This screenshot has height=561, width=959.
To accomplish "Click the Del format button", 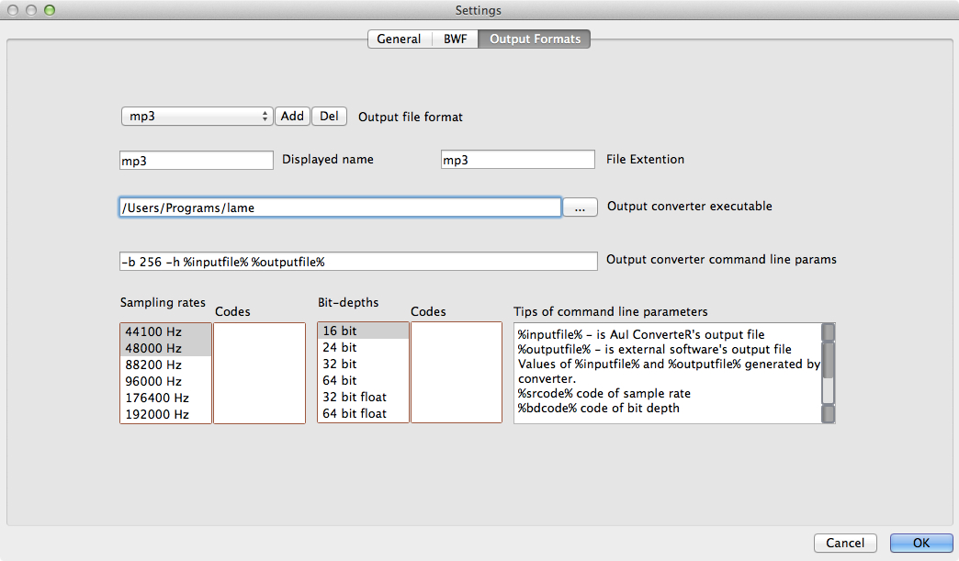I will click(x=329, y=116).
